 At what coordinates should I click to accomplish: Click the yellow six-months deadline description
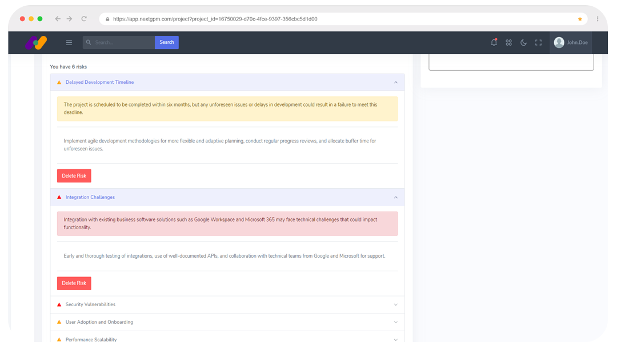coord(227,109)
